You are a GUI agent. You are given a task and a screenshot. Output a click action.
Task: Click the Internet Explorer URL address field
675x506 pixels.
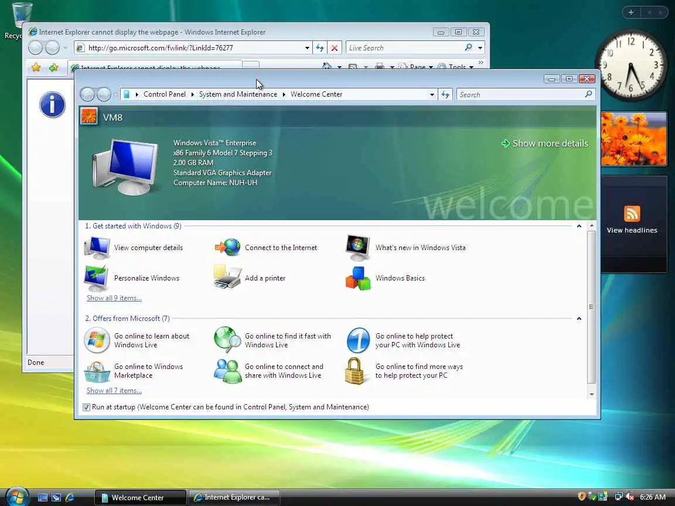click(194, 48)
